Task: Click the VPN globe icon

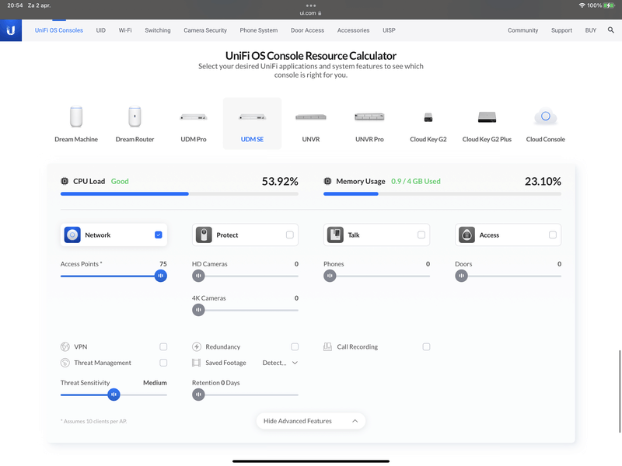Action: (65, 346)
